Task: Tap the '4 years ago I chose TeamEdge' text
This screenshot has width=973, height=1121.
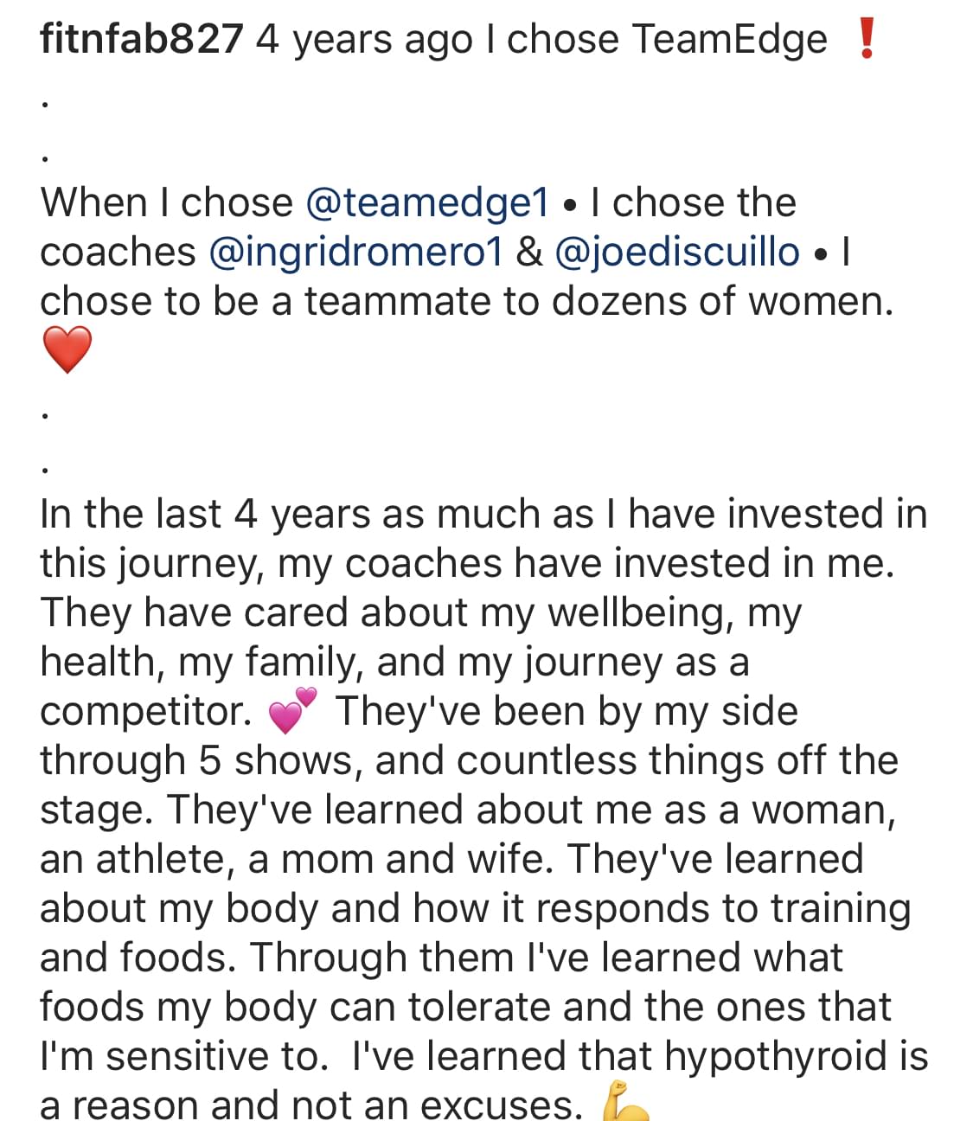Action: coord(541,40)
